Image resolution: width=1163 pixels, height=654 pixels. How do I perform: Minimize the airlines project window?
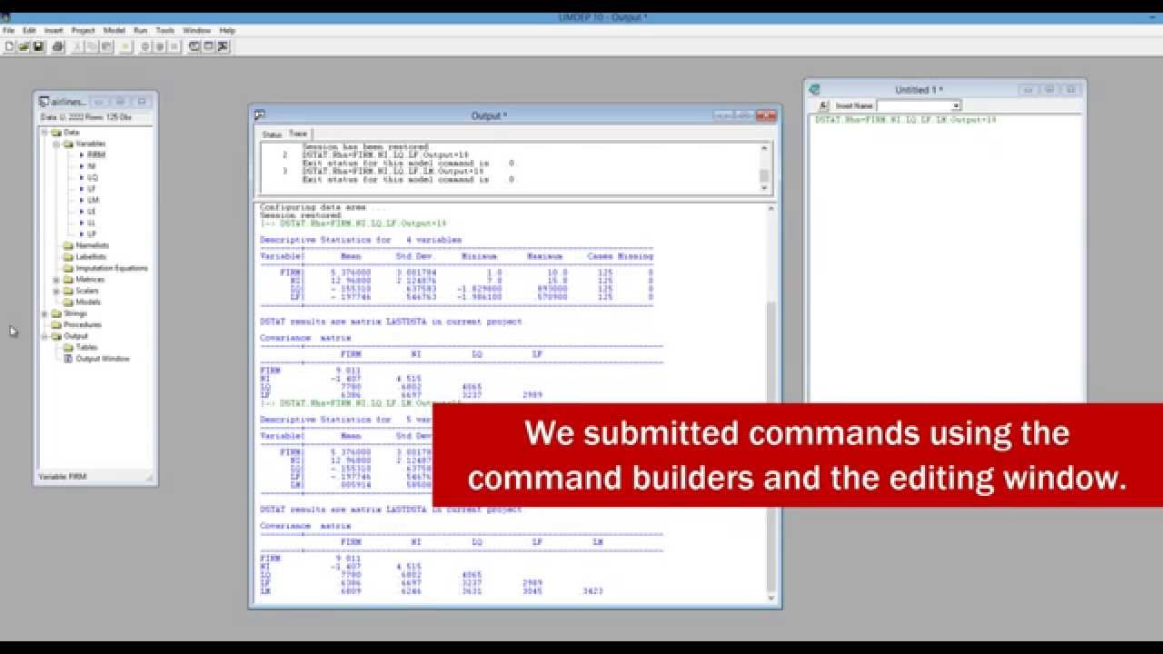[99, 102]
